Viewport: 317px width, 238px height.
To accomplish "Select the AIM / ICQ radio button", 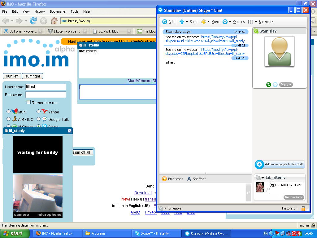I will [8, 119].
